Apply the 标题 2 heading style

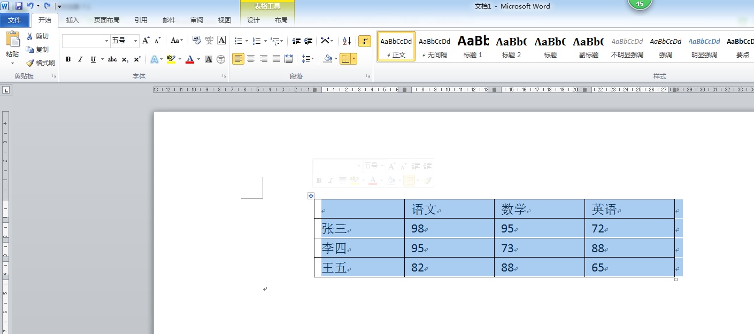pos(512,46)
